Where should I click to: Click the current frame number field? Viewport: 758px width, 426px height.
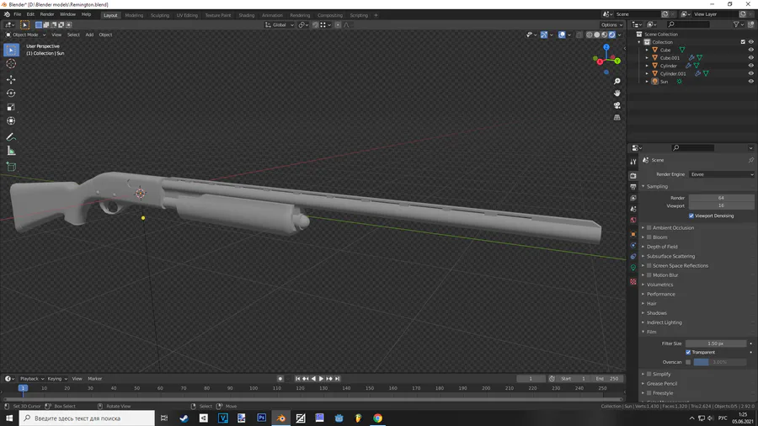[531, 379]
